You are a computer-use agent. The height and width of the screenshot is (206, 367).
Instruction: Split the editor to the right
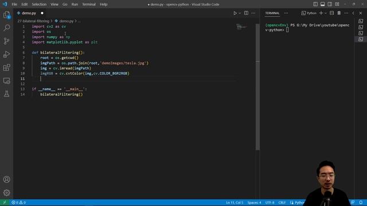click(246, 13)
